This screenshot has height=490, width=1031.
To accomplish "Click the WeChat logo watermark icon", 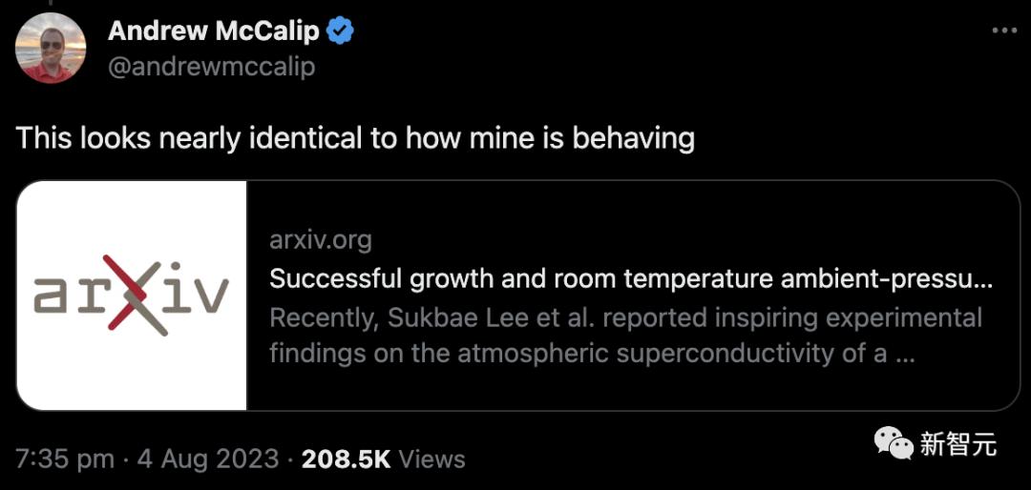I will click(894, 442).
